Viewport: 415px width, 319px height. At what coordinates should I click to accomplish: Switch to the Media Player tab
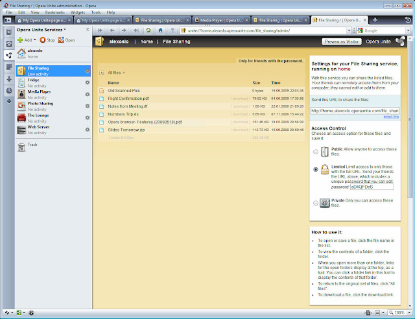221,20
